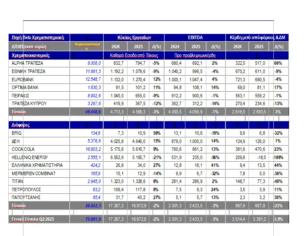The width and height of the screenshot is (306, 236).
Task: Click the 'BRIQ' row name
Action: pos(17,133)
